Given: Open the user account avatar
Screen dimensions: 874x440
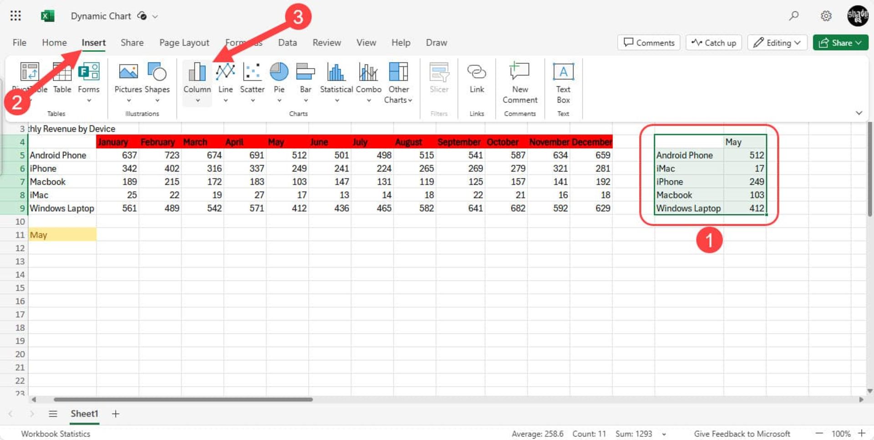Looking at the screenshot, I should pyautogui.click(x=858, y=16).
